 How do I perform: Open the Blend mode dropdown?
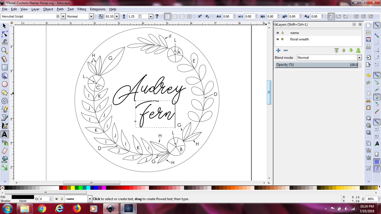tap(359, 58)
